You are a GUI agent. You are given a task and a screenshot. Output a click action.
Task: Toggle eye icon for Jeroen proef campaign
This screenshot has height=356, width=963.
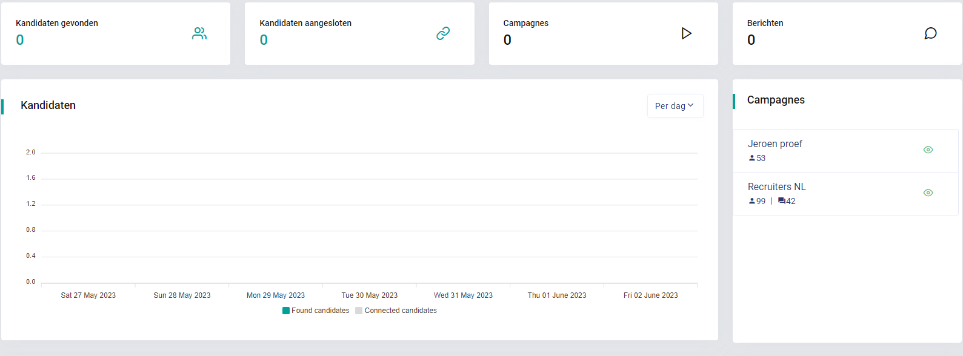pos(928,150)
